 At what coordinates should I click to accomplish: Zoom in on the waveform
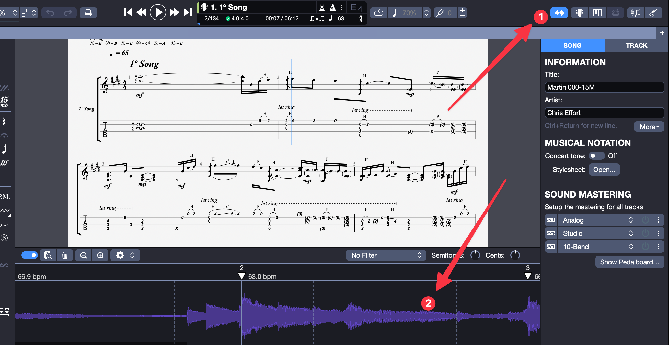pos(100,255)
